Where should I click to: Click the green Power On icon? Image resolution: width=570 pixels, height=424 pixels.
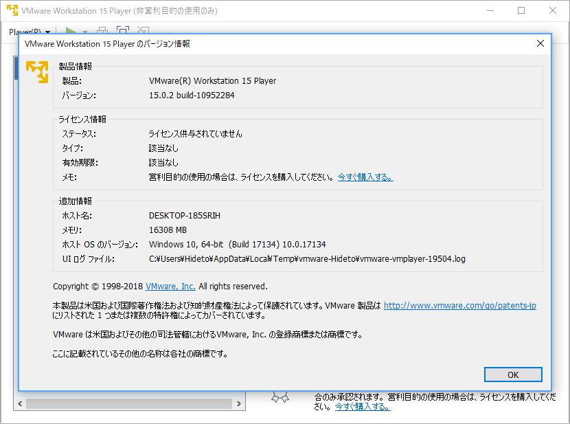click(x=71, y=32)
